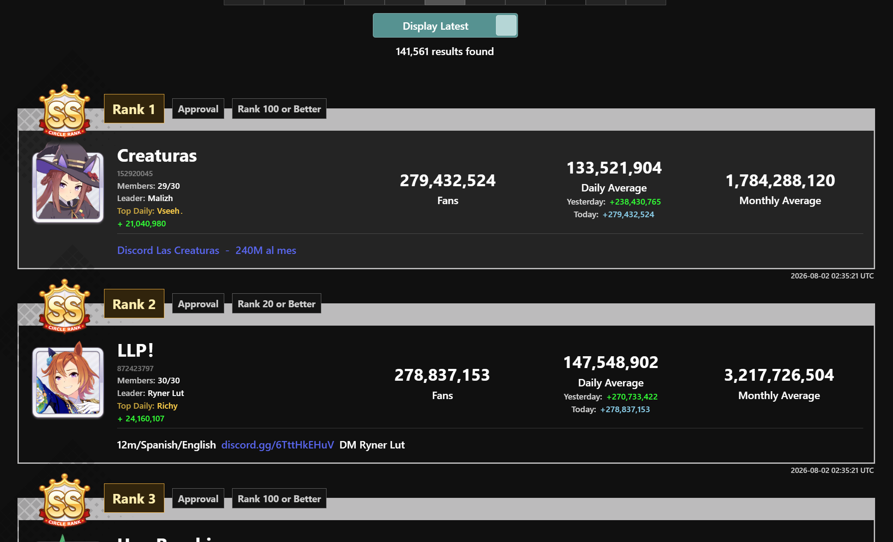Click the 133,521,904 Daily Average value
This screenshot has height=542, width=893.
pyautogui.click(x=614, y=168)
